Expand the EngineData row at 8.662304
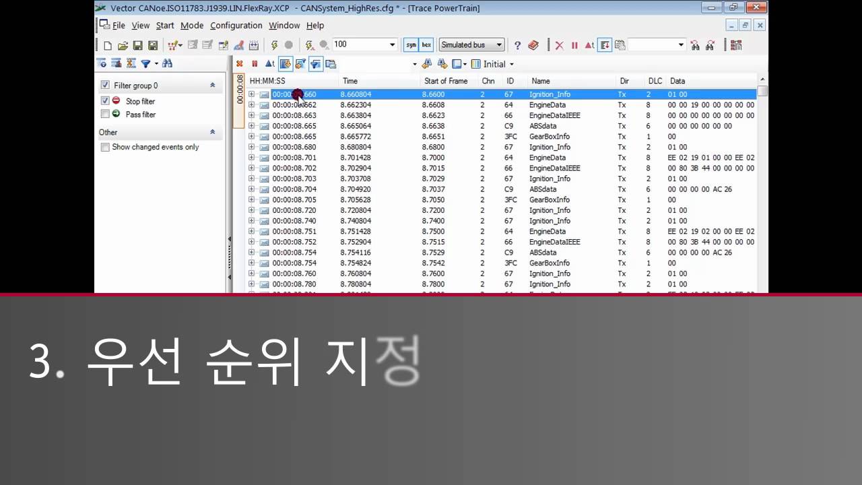This screenshot has height=485, width=862. pos(251,105)
